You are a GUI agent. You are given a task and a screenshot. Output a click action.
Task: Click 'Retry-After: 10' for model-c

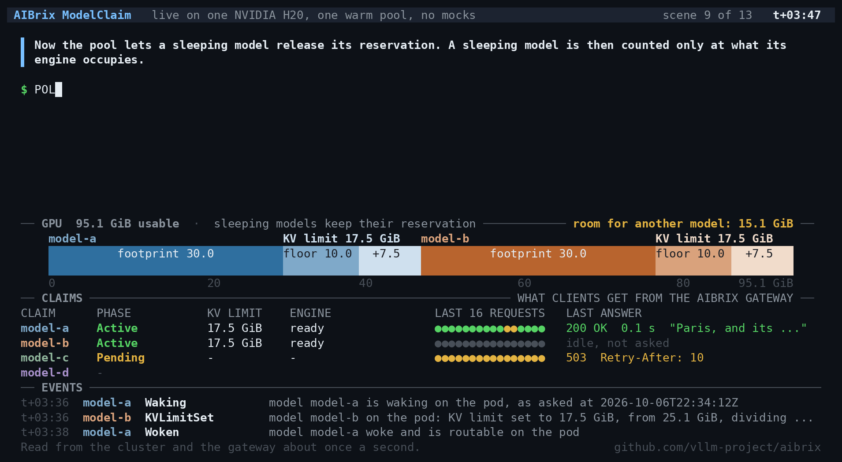(652, 358)
